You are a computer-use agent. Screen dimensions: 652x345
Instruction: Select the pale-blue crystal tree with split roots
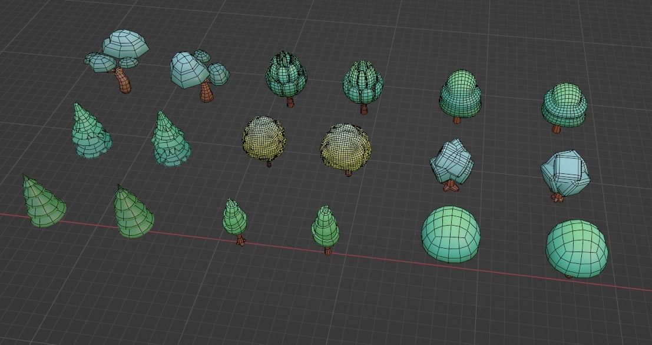[451, 165]
